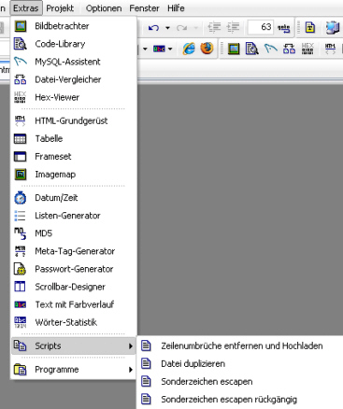Open the Projekt menu

tap(60, 8)
